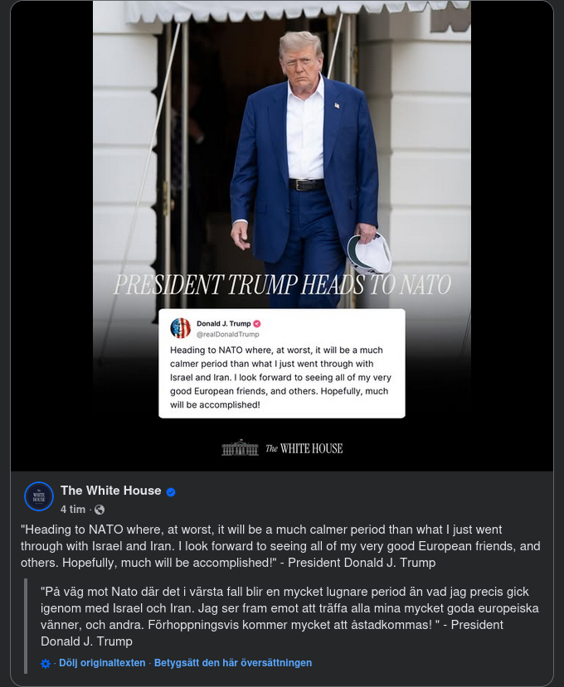Open translation settings gear icon
Image resolution: width=564 pixels, height=687 pixels.
click(46, 663)
